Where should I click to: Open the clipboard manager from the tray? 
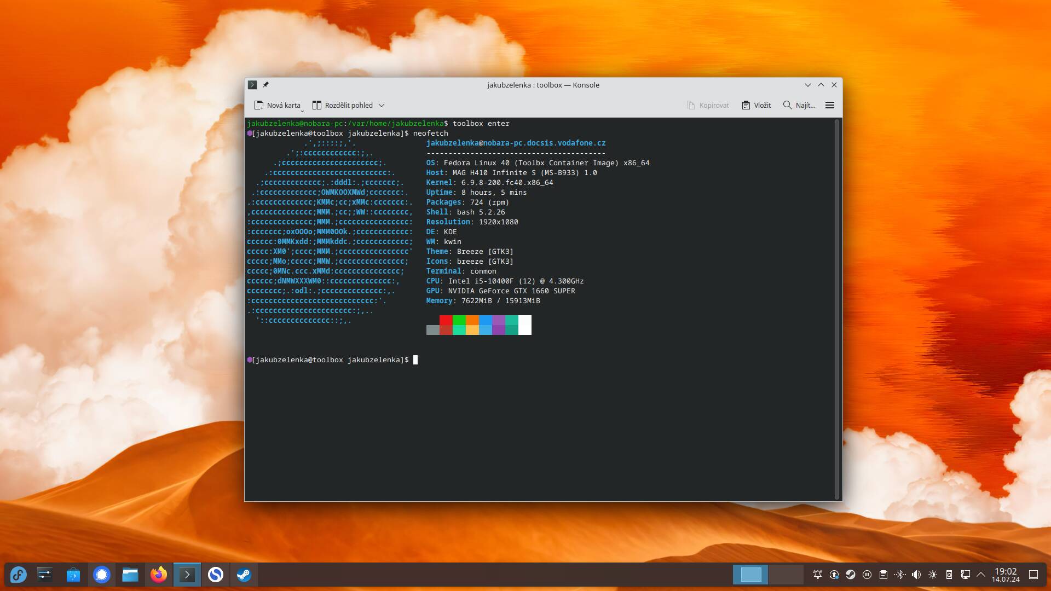883,575
